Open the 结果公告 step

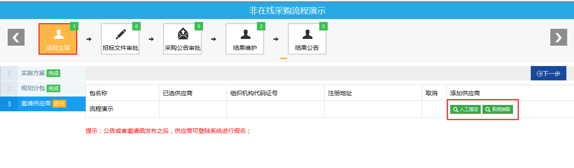pos(307,39)
